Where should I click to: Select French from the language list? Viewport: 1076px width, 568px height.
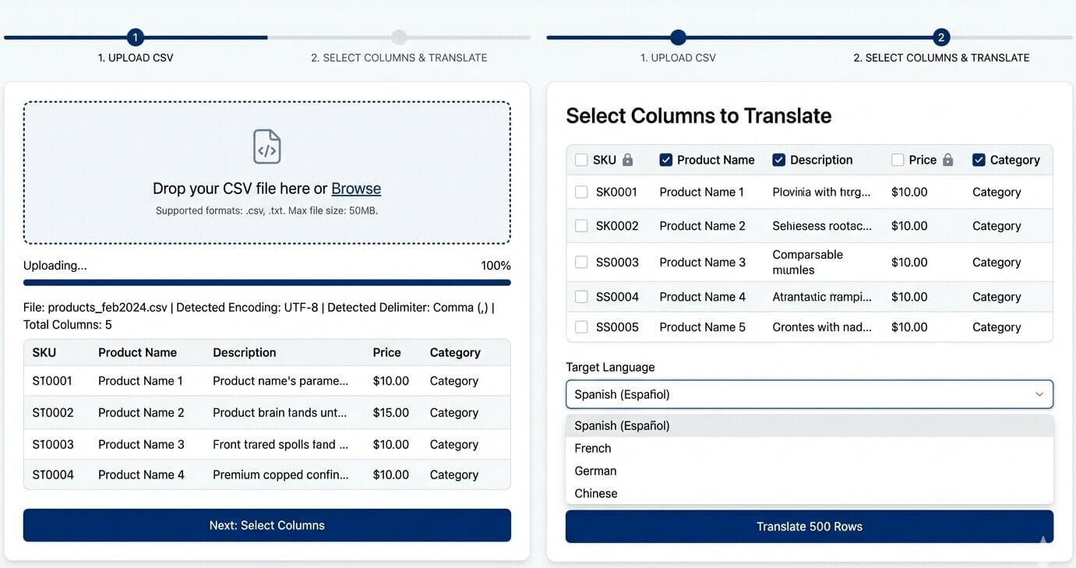tap(593, 448)
